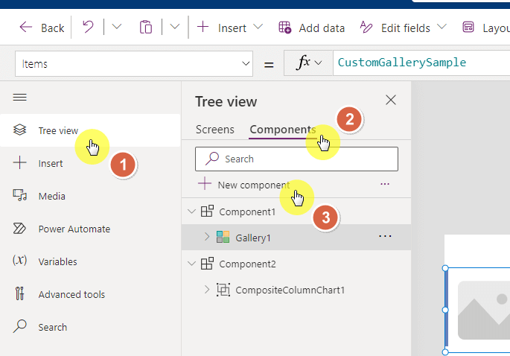510x356 pixels.
Task: Go back using the Back arrow
Action: click(42, 28)
